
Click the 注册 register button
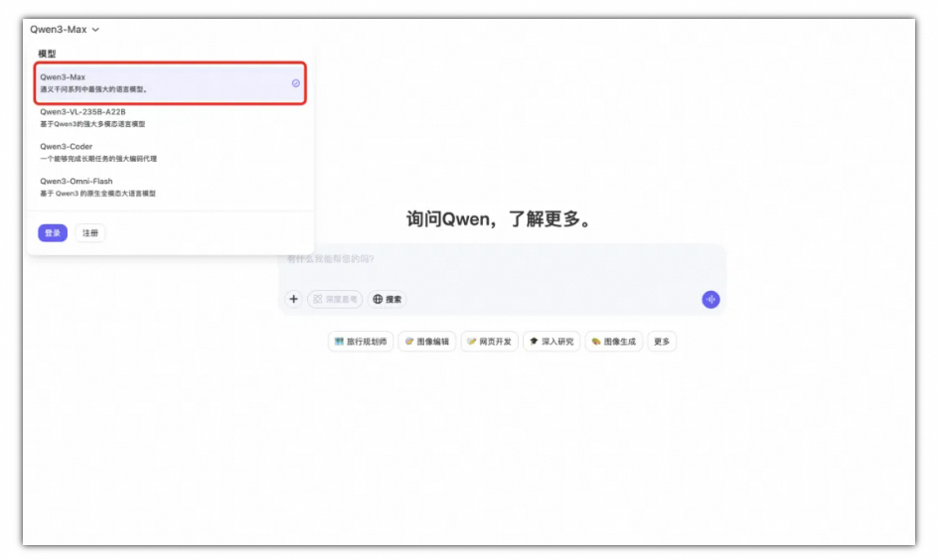[90, 233]
